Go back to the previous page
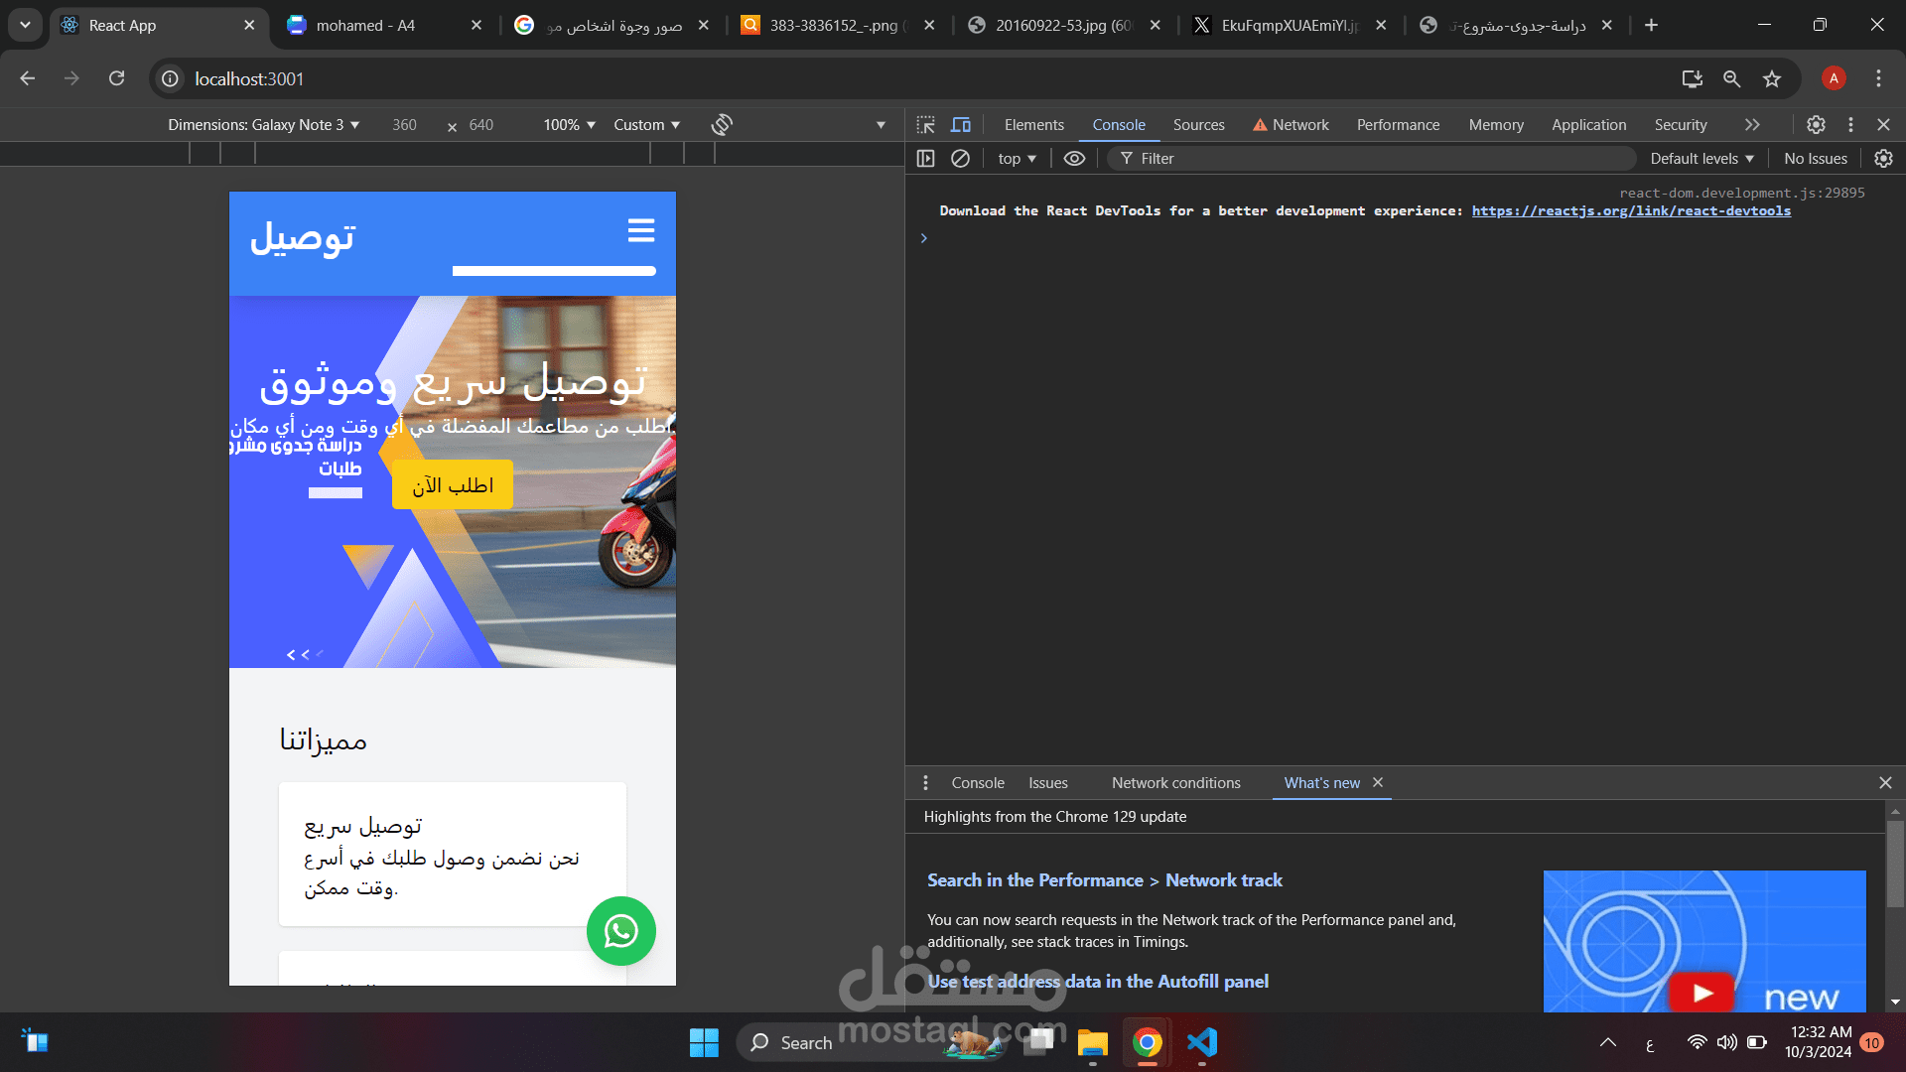 coord(28,78)
